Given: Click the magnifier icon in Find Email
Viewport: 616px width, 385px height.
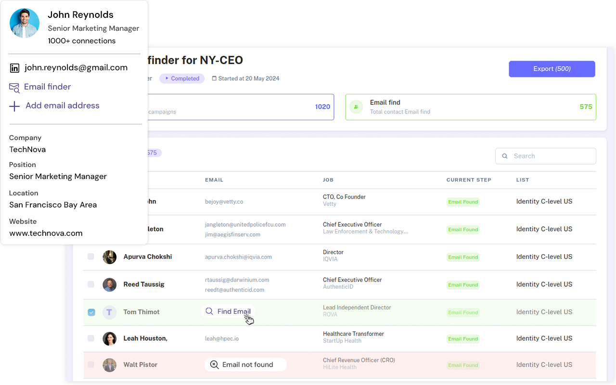Looking at the screenshot, I should (x=209, y=311).
